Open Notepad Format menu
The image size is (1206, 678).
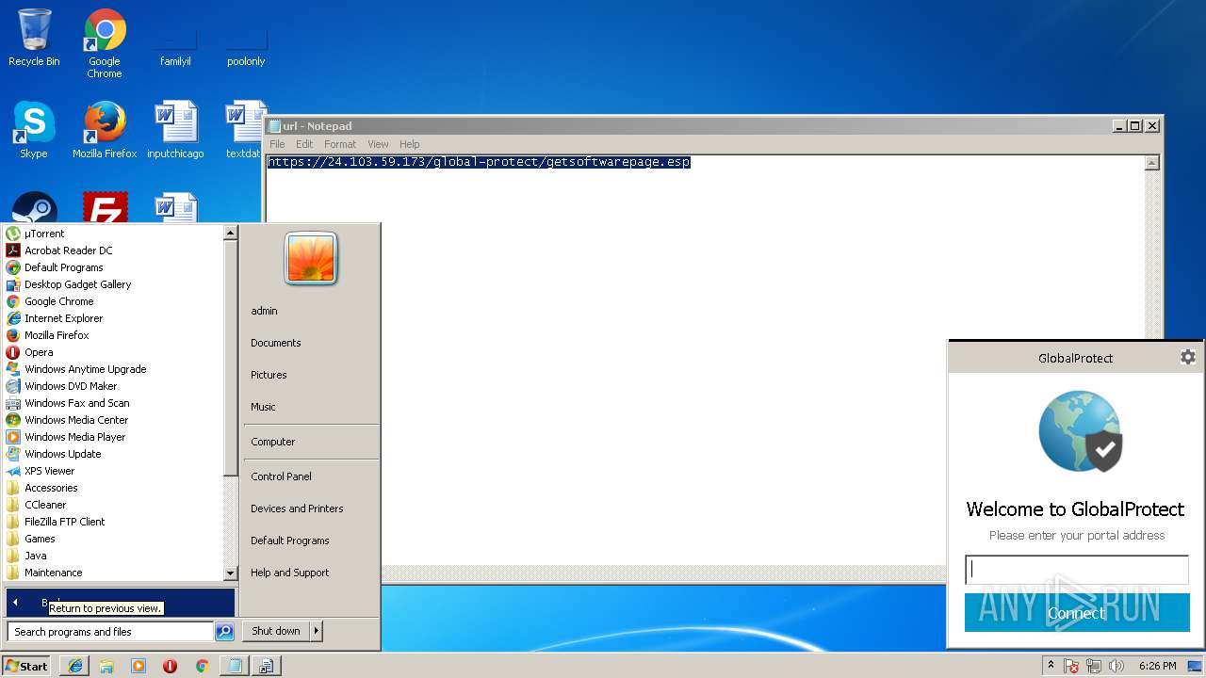340,144
